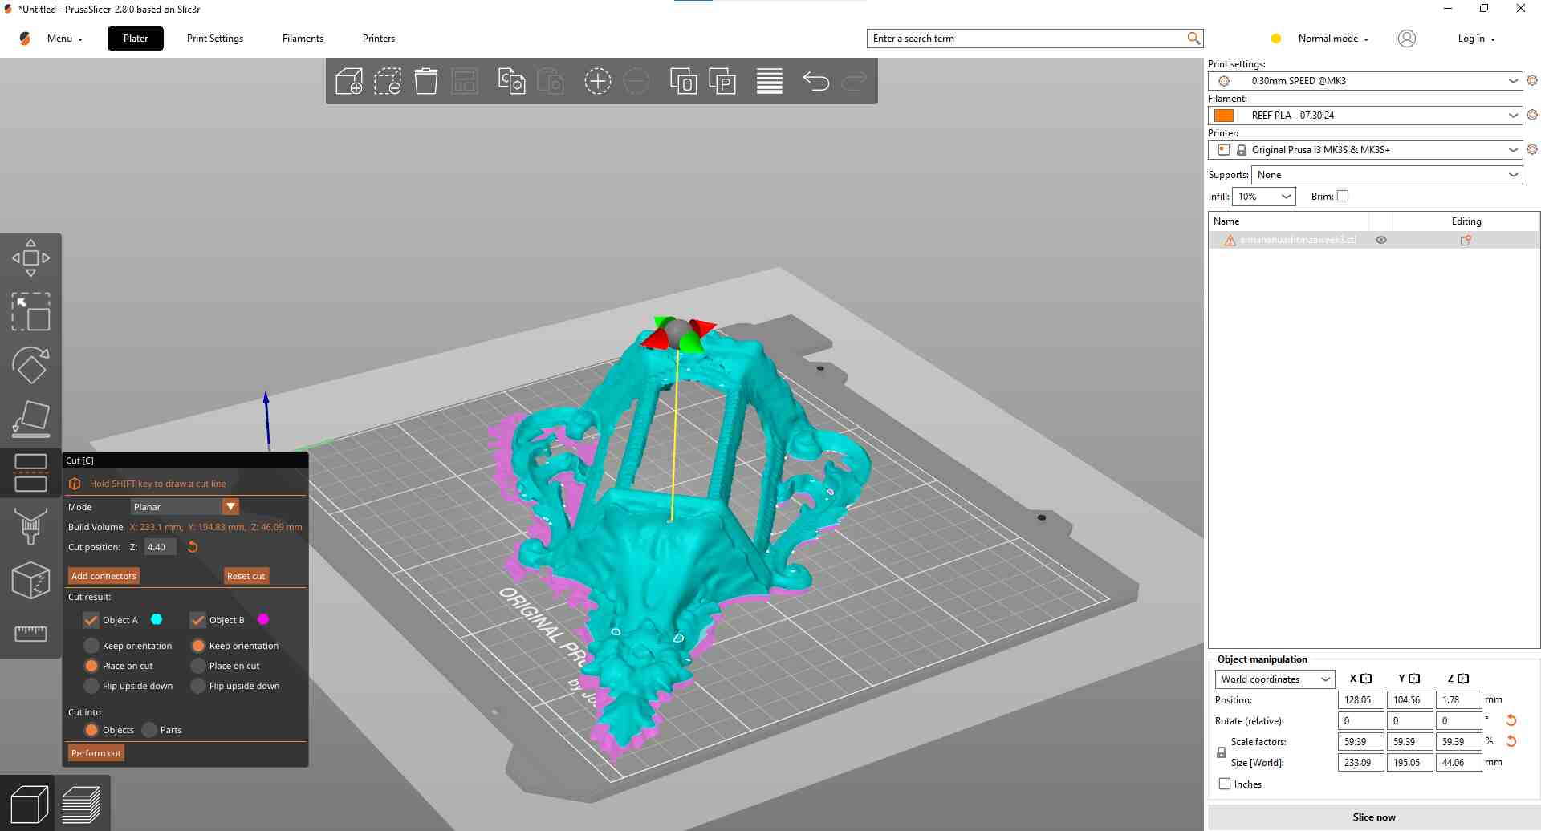This screenshot has width=1541, height=831.
Task: Uncheck the Object B checkbox
Action: coord(197,620)
